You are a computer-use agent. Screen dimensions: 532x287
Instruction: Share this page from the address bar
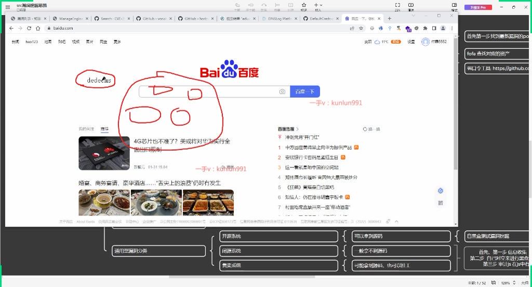point(352,29)
